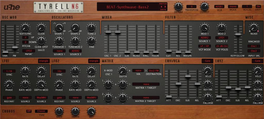The image size is (264, 119).
Task: Open the VCF MODE LP / HP selector
Action: tap(204, 46)
